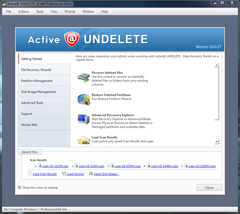Click the blank page icon beside Load Scan Results link
The image size is (240, 214).
(30, 173)
